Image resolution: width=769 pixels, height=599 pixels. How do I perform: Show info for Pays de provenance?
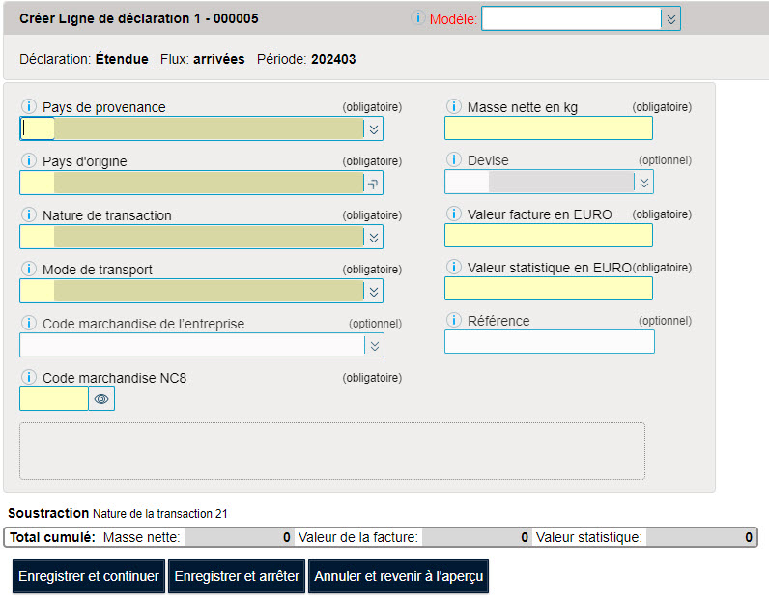29,106
